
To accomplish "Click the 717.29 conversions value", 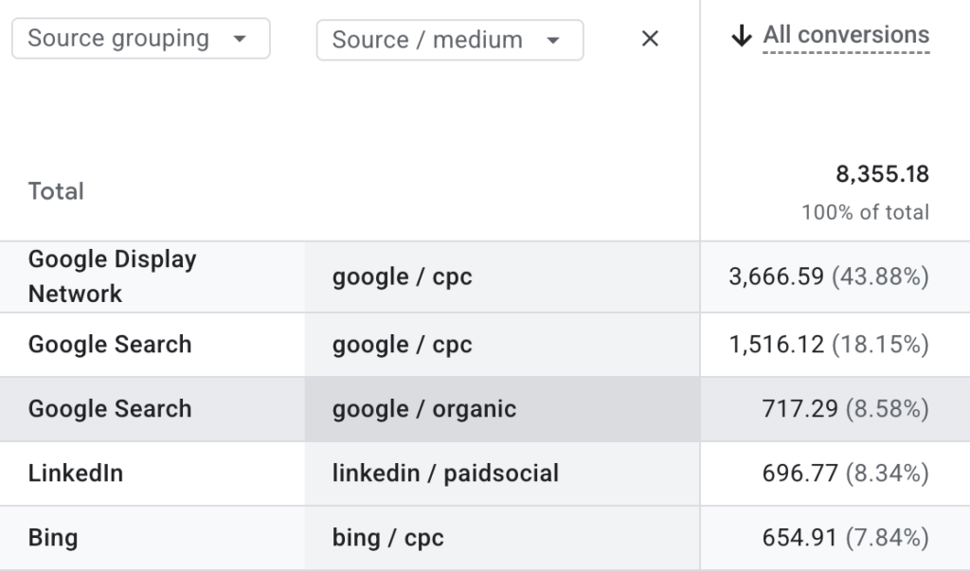I will [x=799, y=409].
